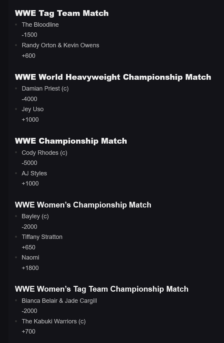The height and width of the screenshot is (343, 224).
Task: Select The Bloodline list entry
Action: [40, 25]
